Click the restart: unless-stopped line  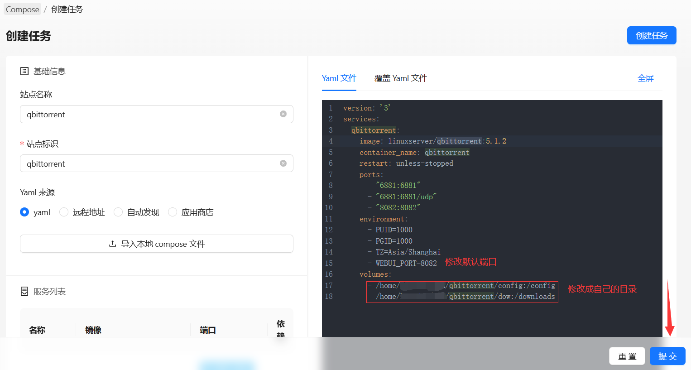(406, 163)
